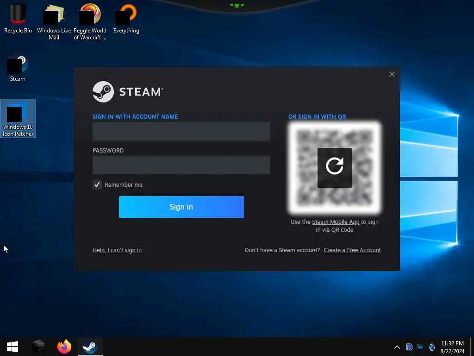Click the Sign in button

[x=181, y=207]
